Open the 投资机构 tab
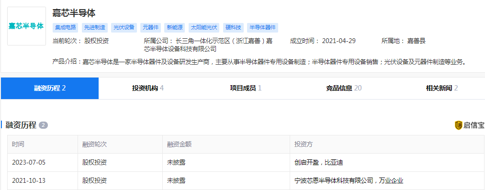The width and height of the screenshot is (485, 190). point(147,89)
